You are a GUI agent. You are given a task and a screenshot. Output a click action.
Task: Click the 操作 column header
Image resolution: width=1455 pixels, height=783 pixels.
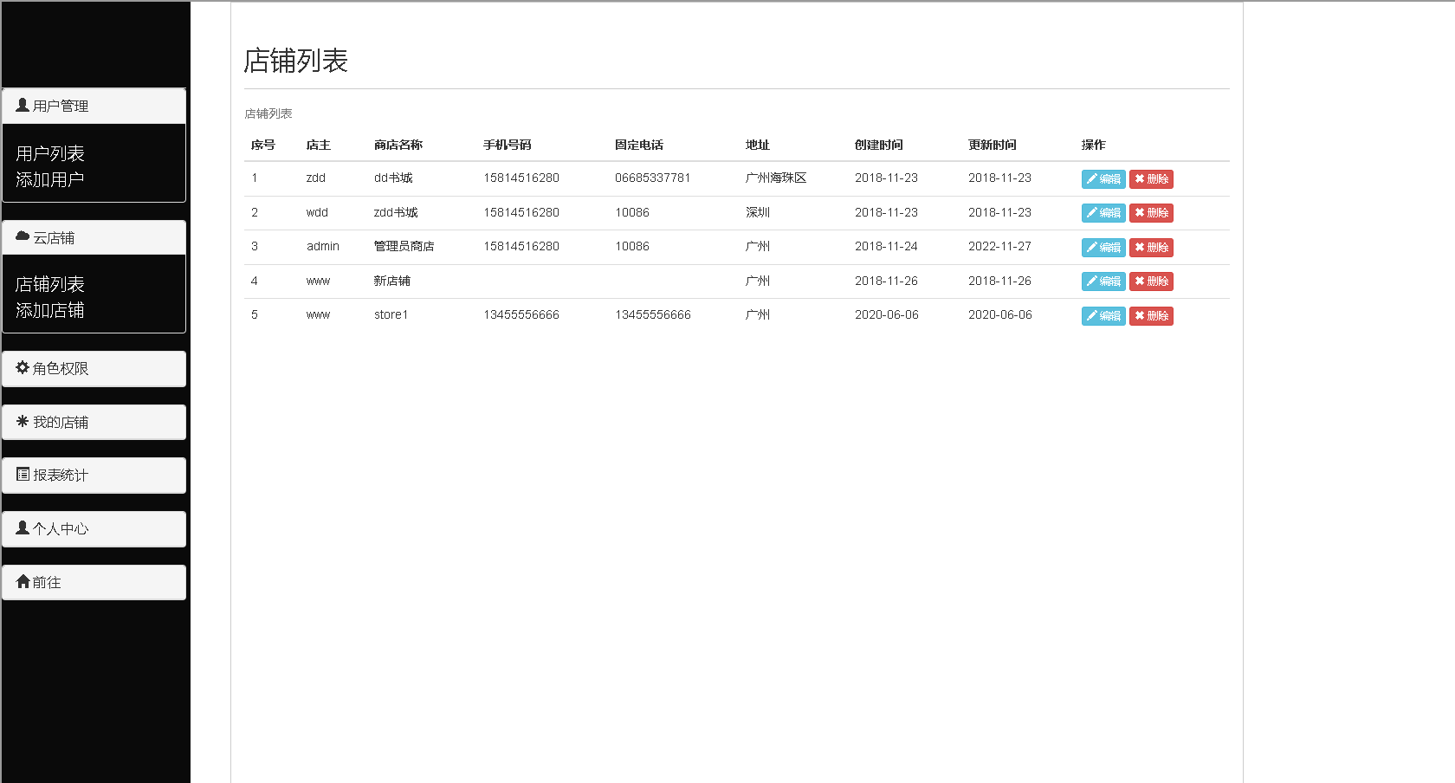click(1094, 145)
